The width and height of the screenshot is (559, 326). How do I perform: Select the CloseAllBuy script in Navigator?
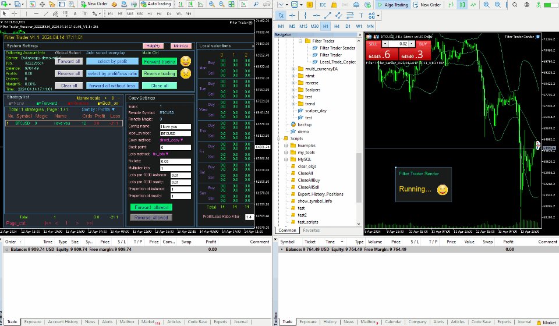point(309,180)
